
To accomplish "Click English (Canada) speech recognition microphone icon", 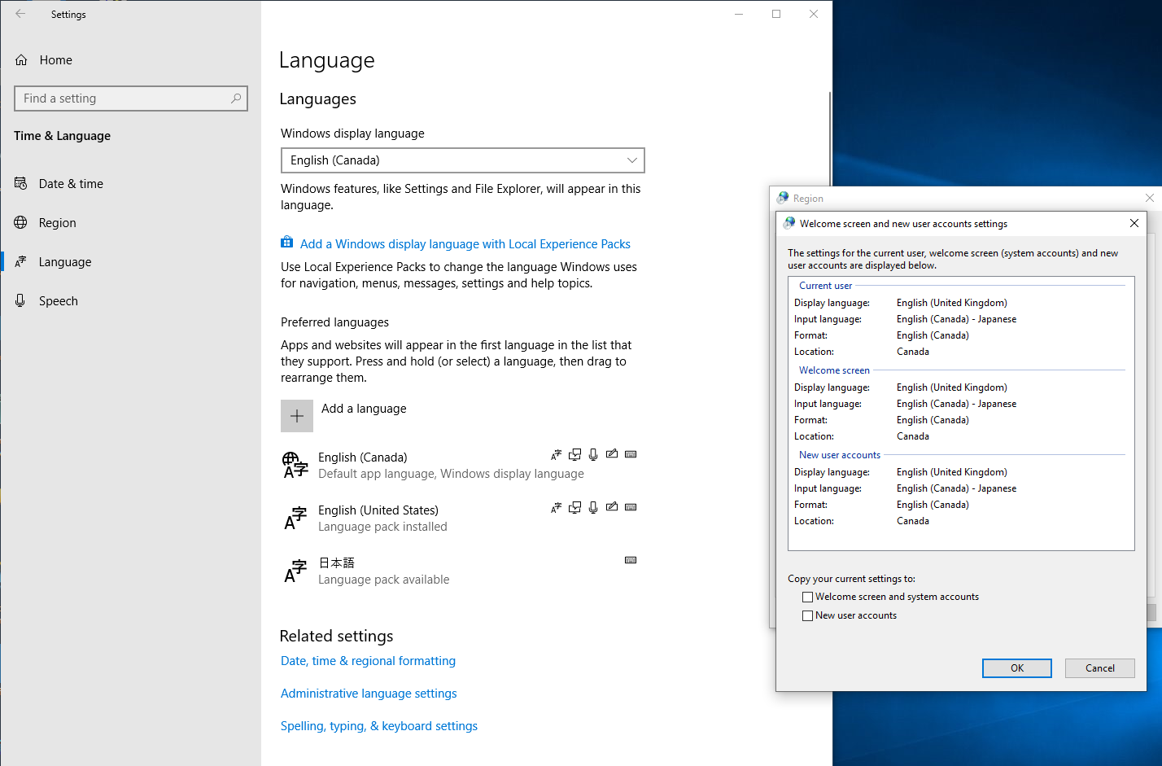I will [593, 454].
